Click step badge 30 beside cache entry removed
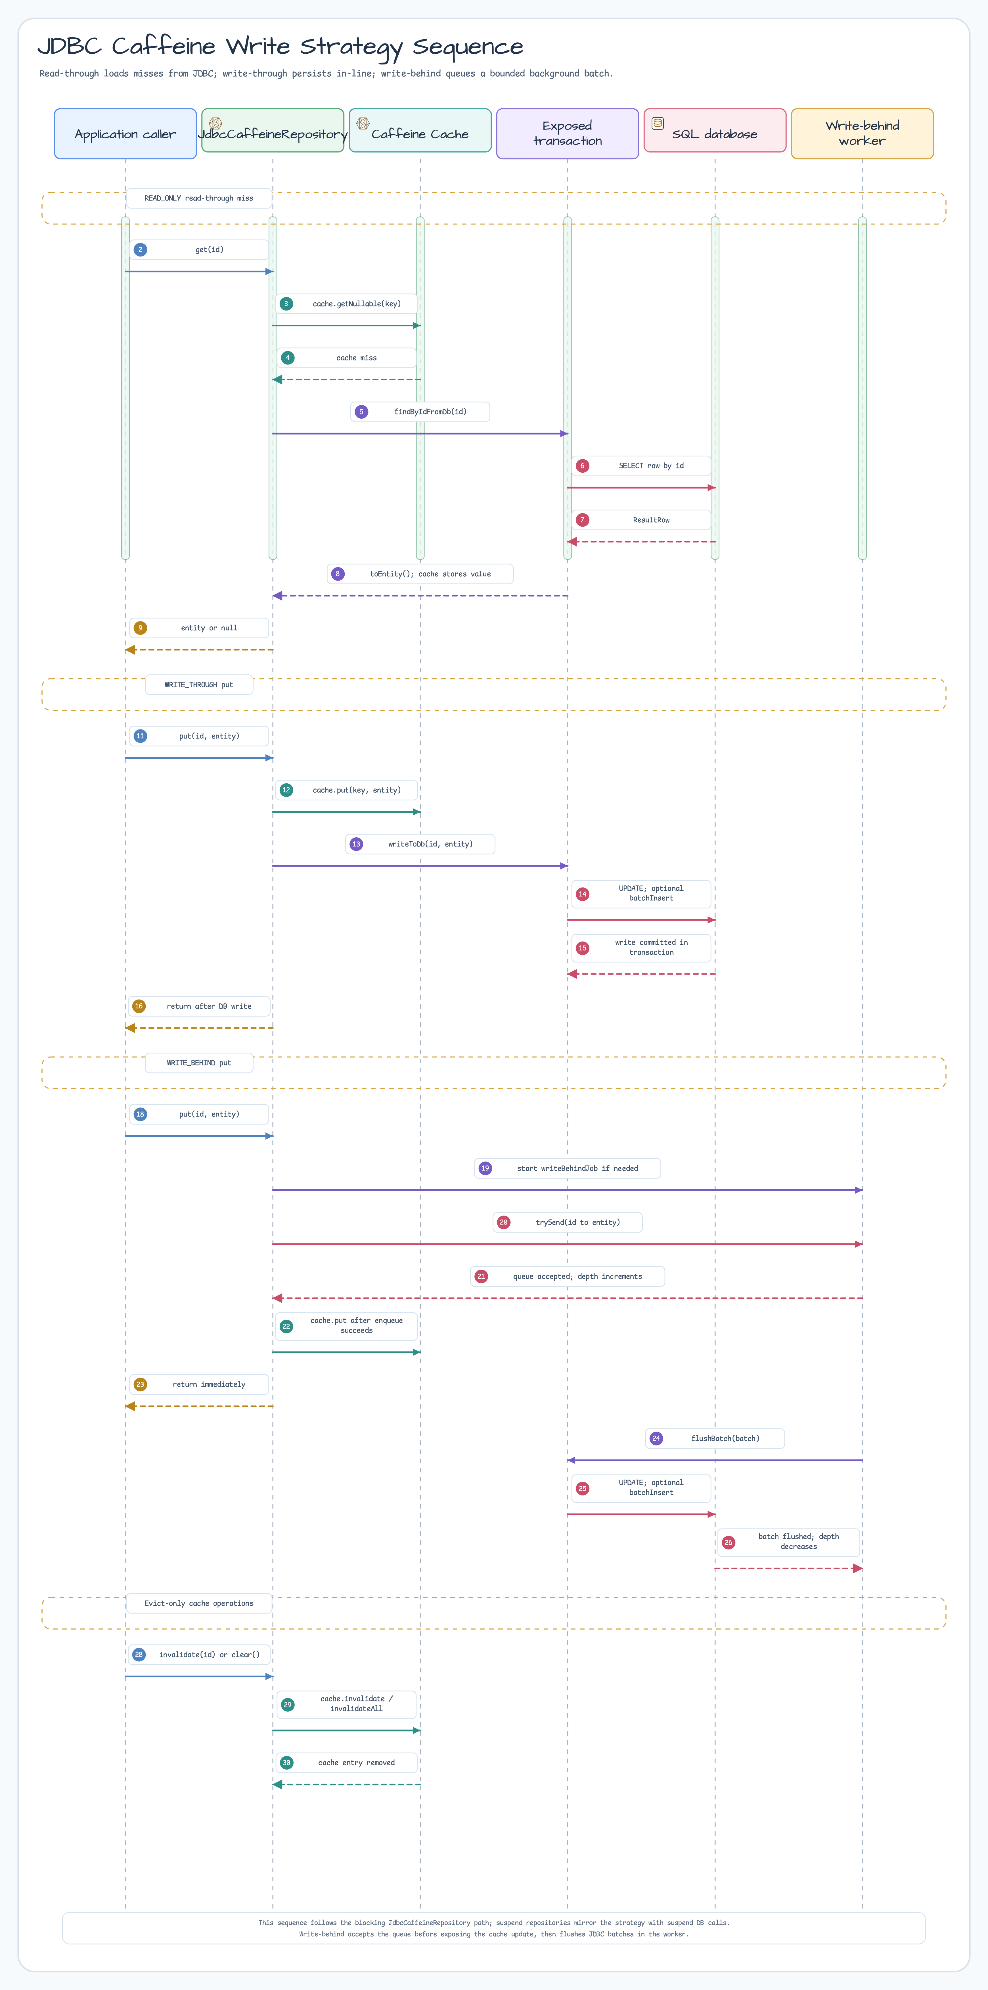Image resolution: width=988 pixels, height=1990 pixels. point(286,1763)
